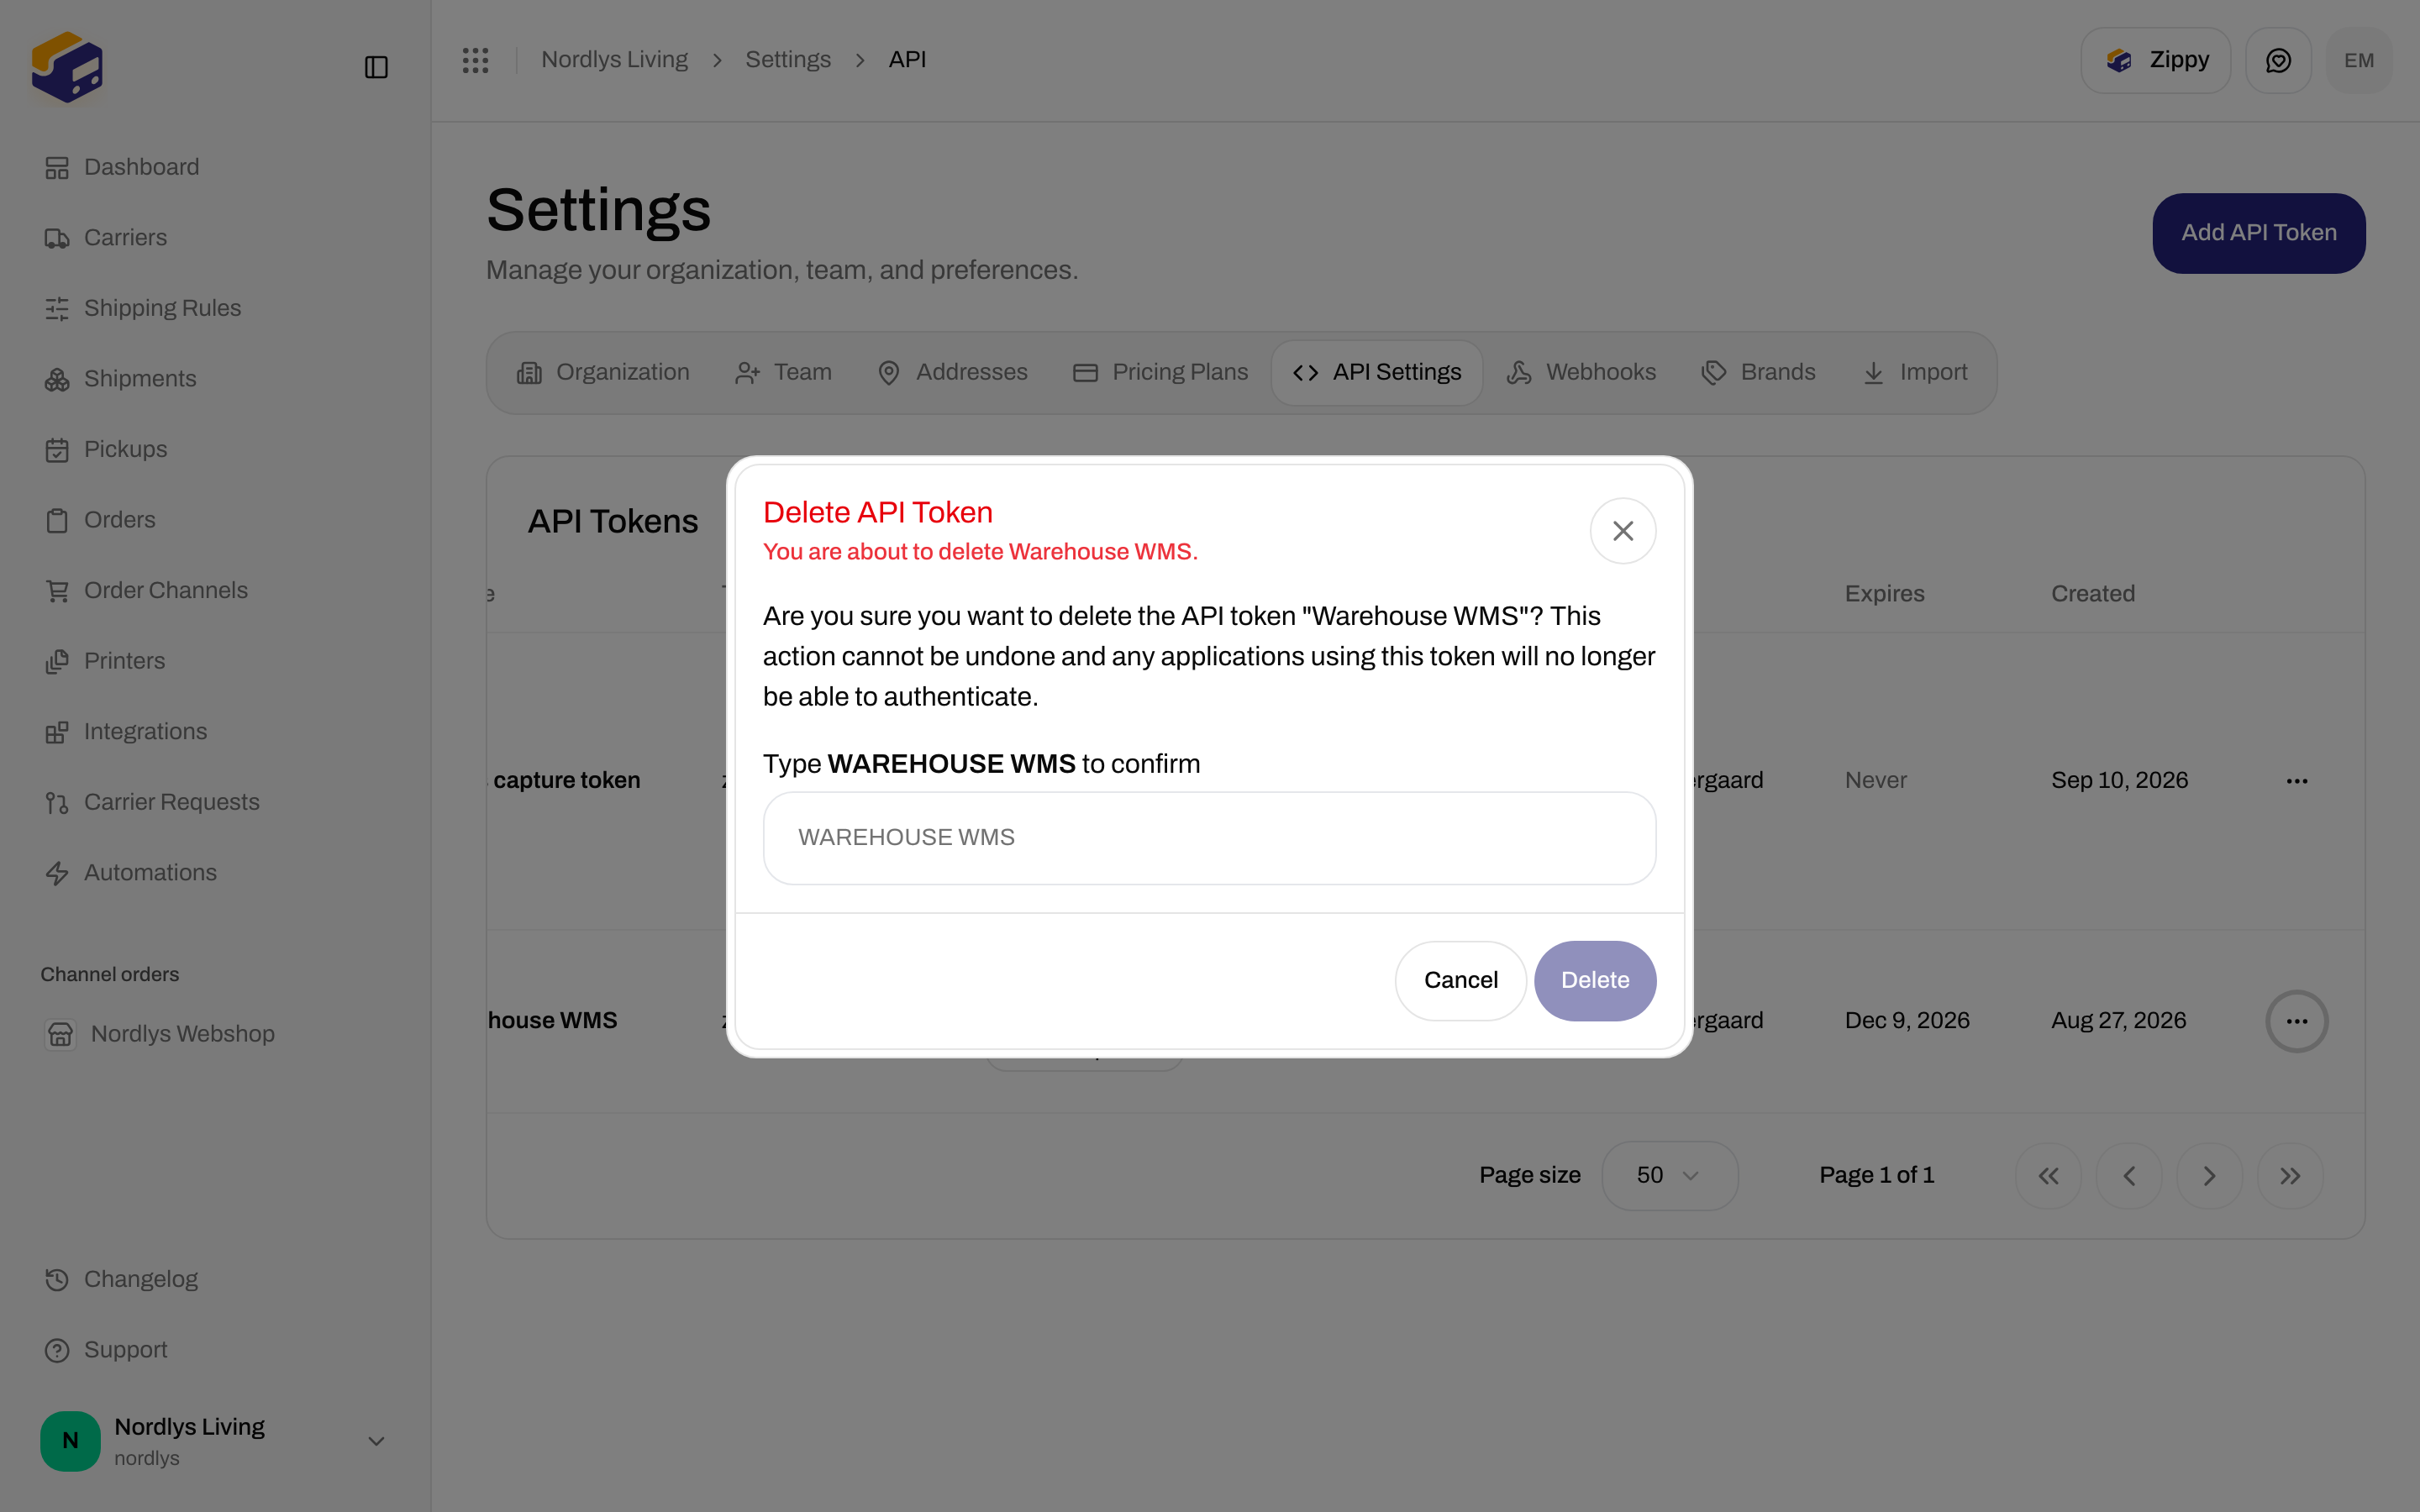Open the chat support icon
Viewport: 2420px width, 1512px height.
[x=2278, y=60]
